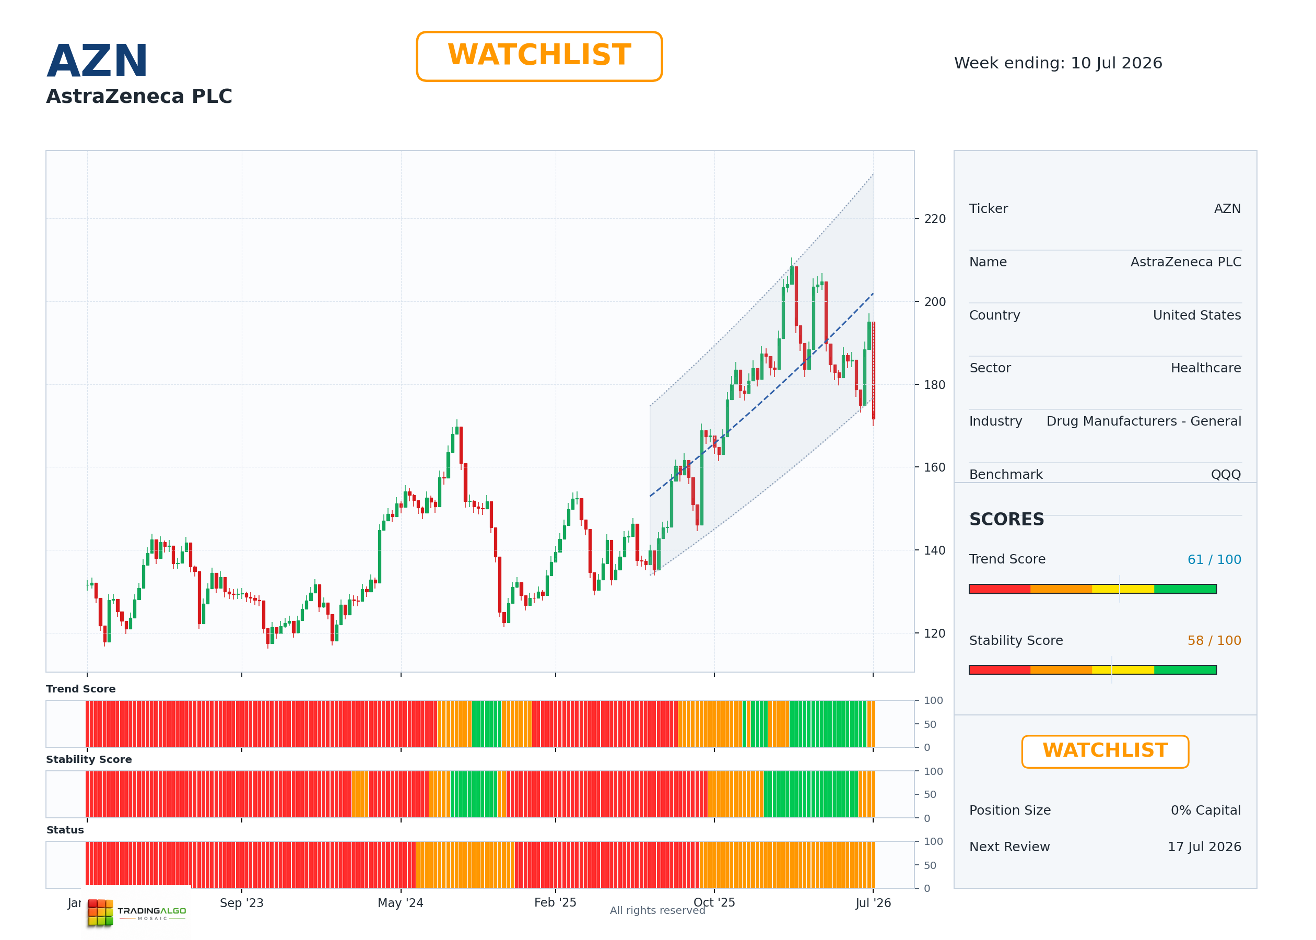Click the '58 / 100' stability score value
This screenshot has width=1316, height=940.
pyautogui.click(x=1214, y=641)
